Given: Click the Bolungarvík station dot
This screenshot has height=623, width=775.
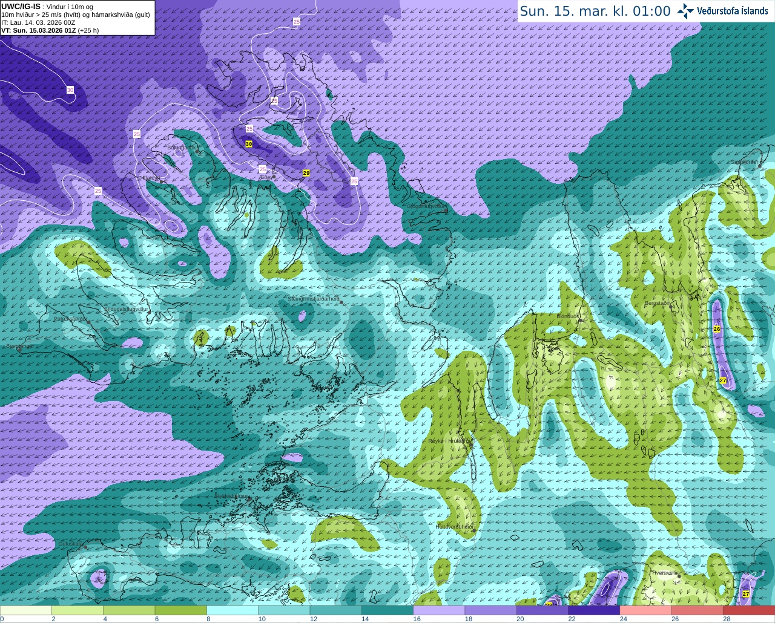Looking at the screenshot, I should [197, 151].
